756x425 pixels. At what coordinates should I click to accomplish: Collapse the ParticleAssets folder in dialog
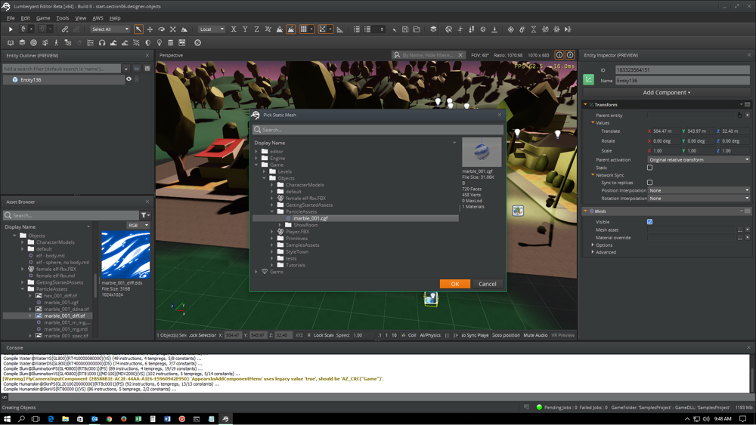pyautogui.click(x=272, y=212)
